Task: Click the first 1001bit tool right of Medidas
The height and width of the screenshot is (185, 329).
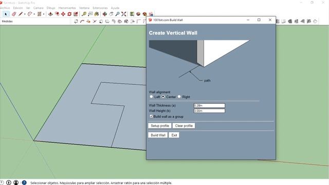Action: [x=76, y=21]
